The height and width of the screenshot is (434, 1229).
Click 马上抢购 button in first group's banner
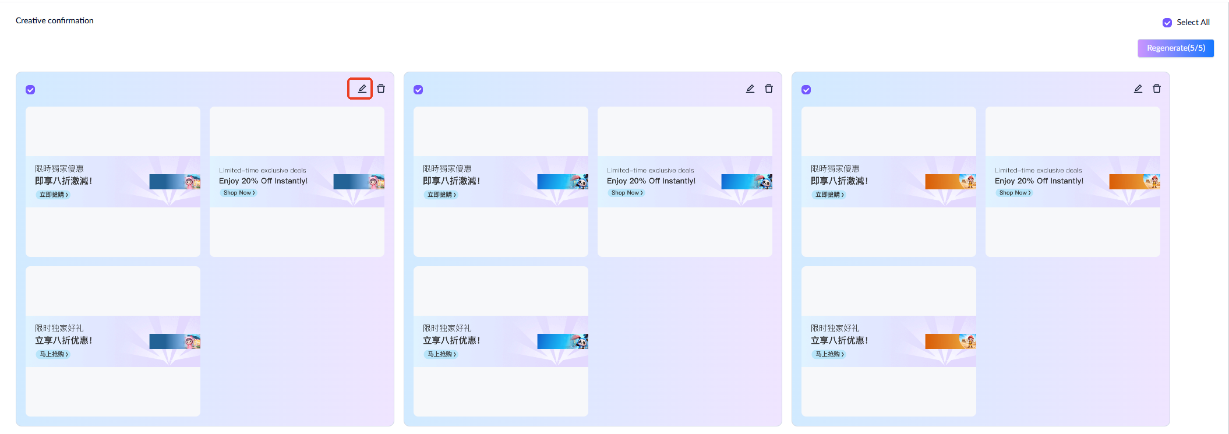point(54,354)
